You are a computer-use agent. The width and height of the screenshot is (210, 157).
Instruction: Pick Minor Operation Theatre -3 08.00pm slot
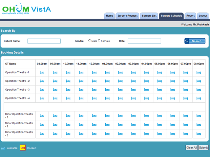(x=199, y=133)
